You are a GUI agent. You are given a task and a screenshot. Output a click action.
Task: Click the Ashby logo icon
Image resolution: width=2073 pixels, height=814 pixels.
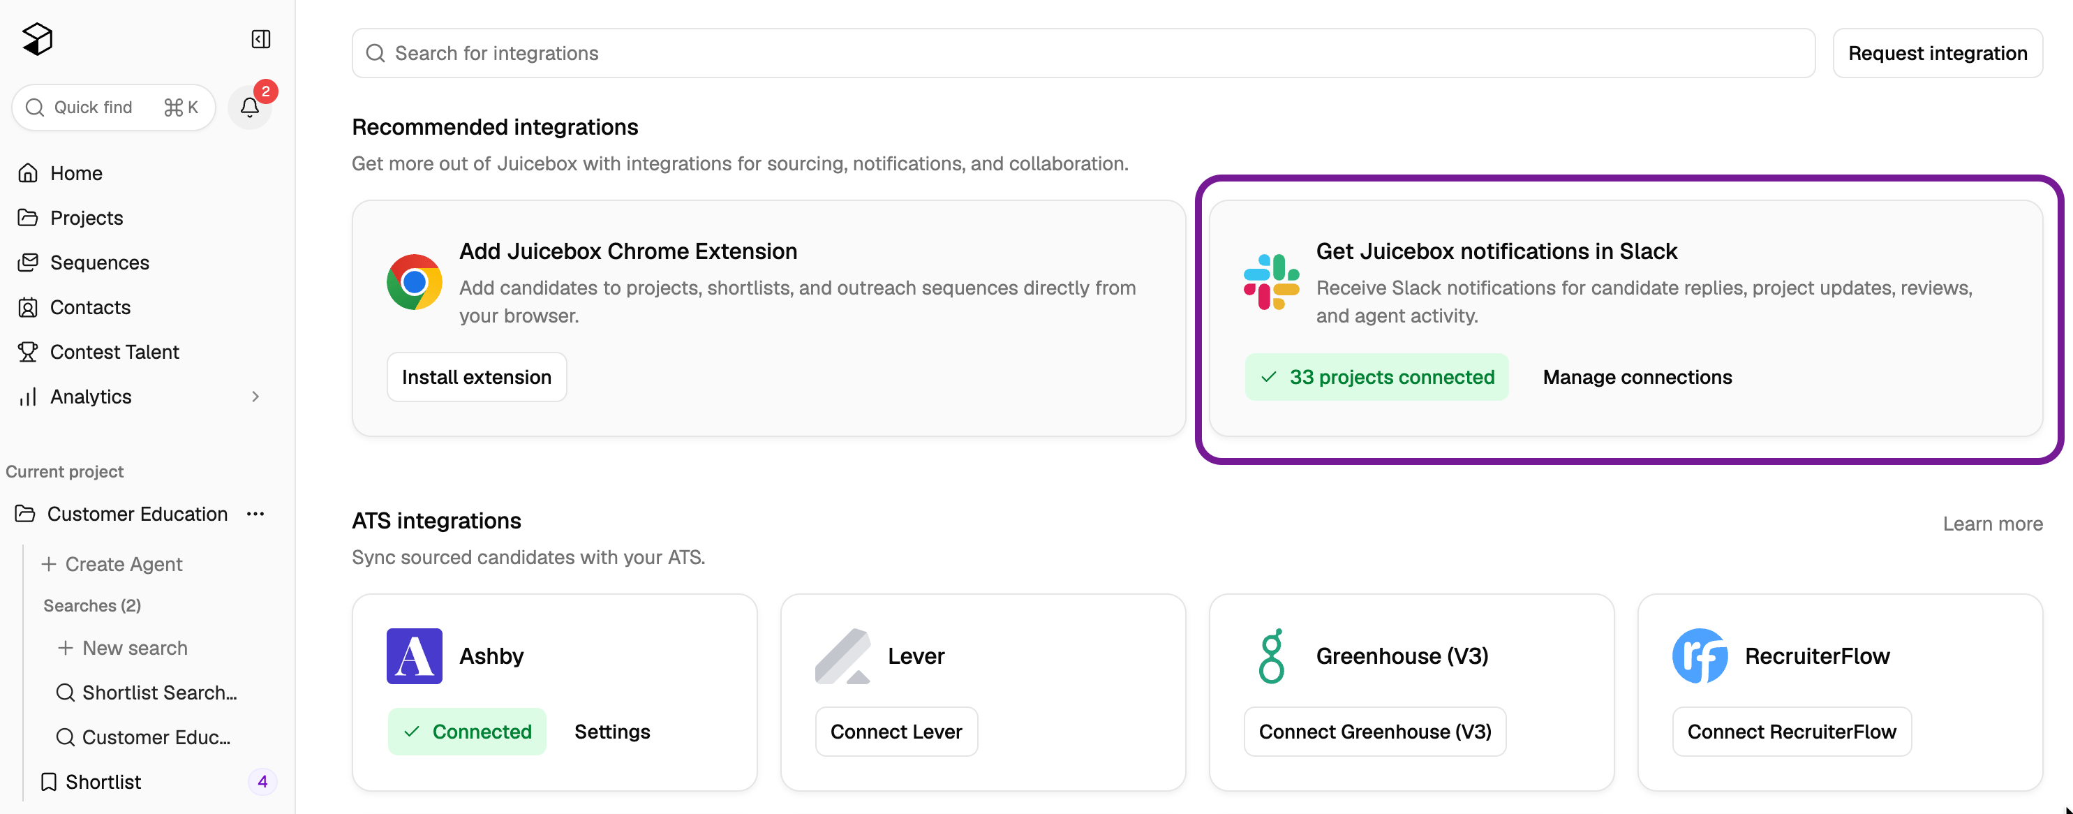tap(415, 656)
